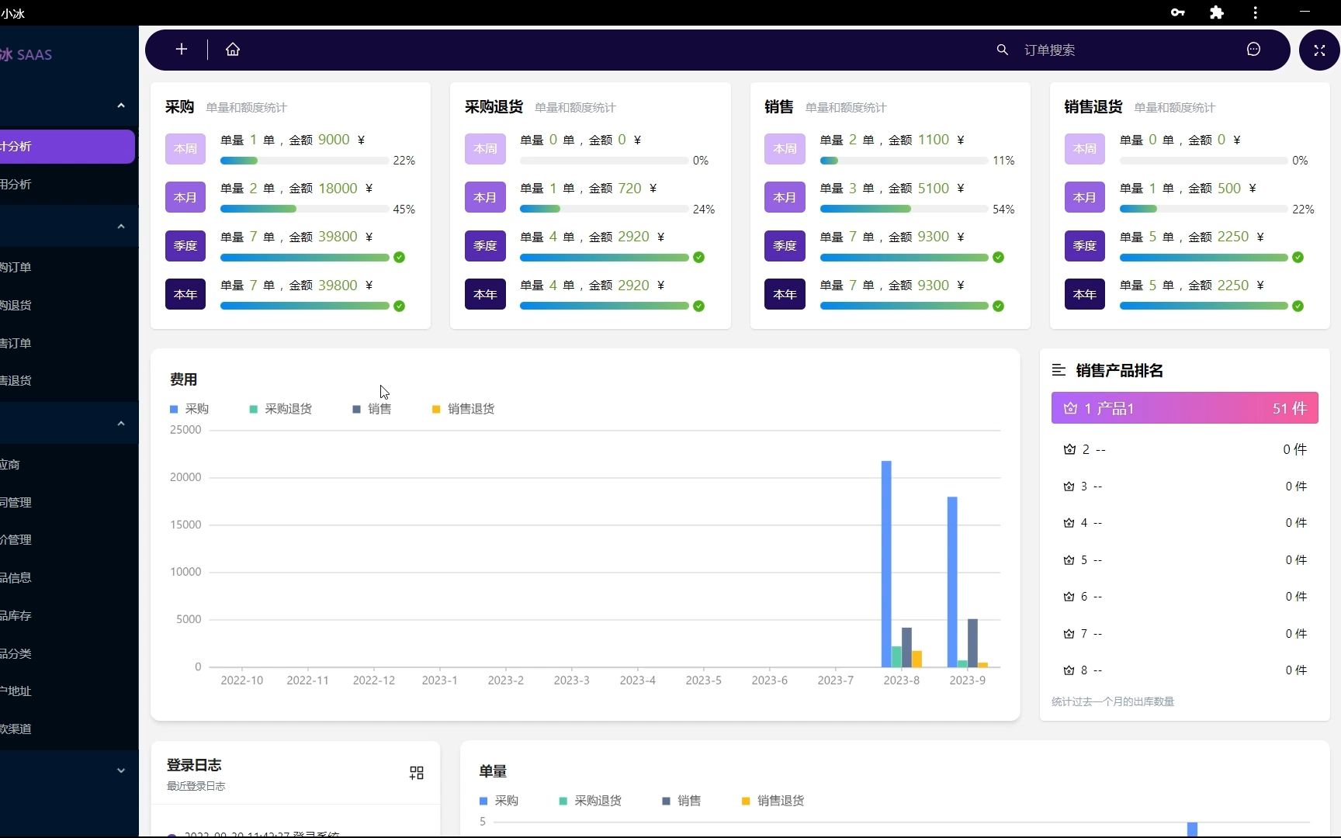Click the 冰 SAAS logo text
Screen dimensions: 1341x838
click(26, 55)
